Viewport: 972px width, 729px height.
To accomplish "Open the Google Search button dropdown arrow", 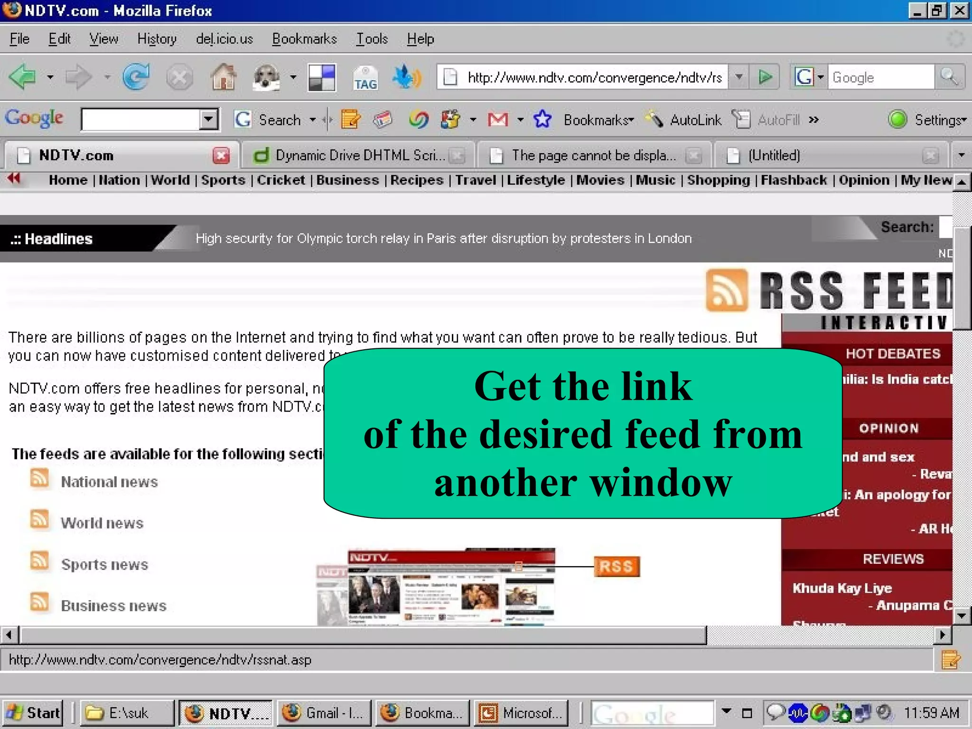I will [313, 120].
